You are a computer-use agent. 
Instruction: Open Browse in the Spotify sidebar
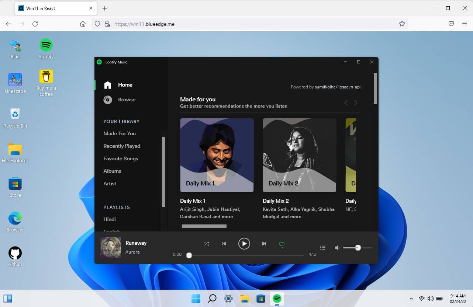127,100
